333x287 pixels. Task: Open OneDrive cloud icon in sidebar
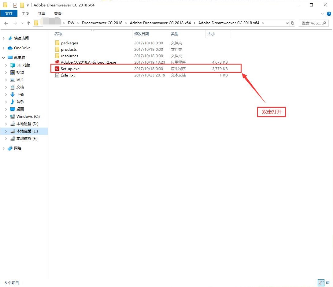[10, 48]
